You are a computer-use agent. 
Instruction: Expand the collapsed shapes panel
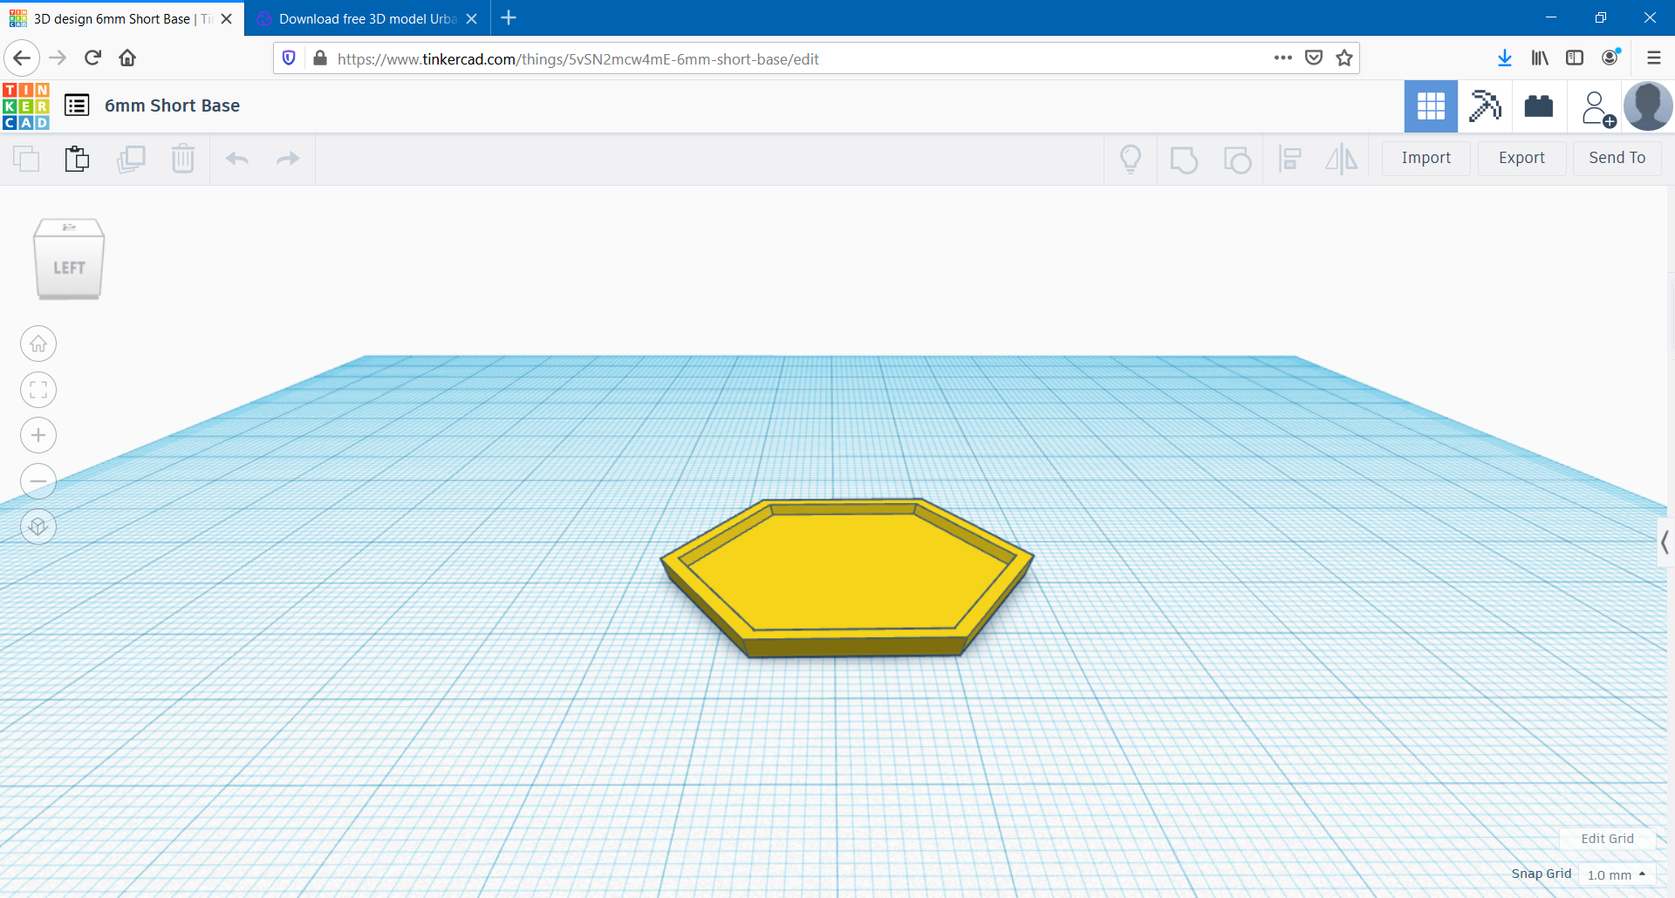click(x=1665, y=542)
